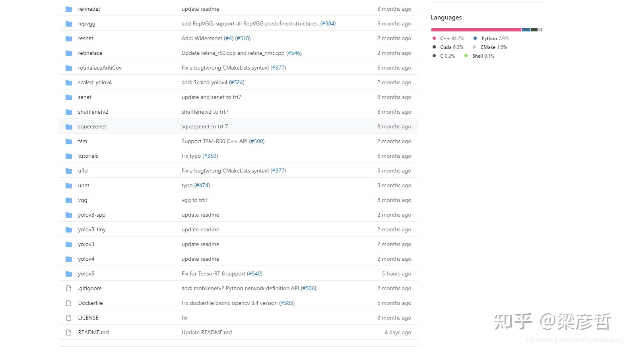This screenshot has height=347, width=627.
Task: Select the Python 7.9% language entry
Action: 494,39
